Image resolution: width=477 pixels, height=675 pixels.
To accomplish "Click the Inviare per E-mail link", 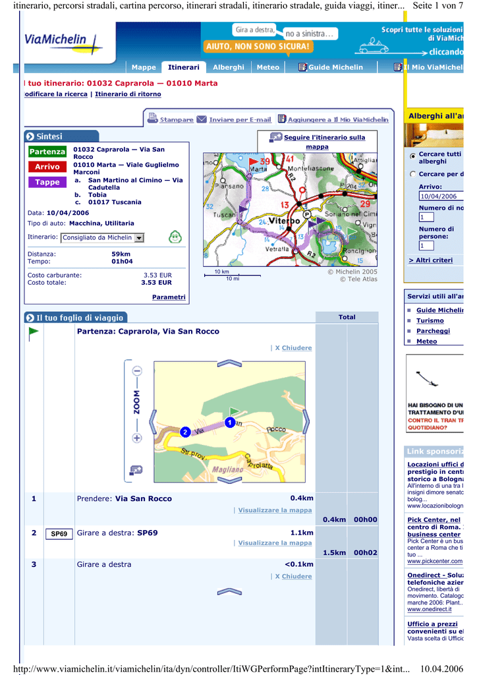I will coord(240,120).
